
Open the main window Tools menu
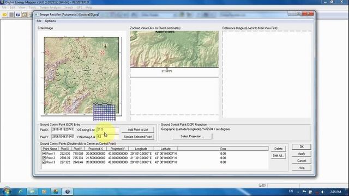32,7
